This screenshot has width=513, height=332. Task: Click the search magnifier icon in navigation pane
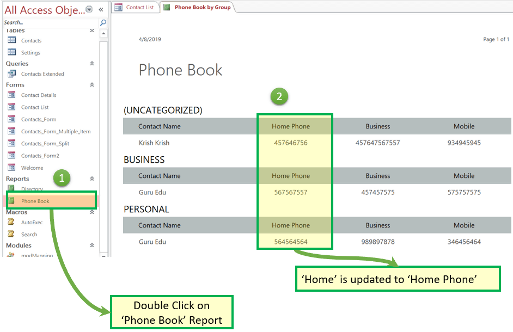click(103, 22)
